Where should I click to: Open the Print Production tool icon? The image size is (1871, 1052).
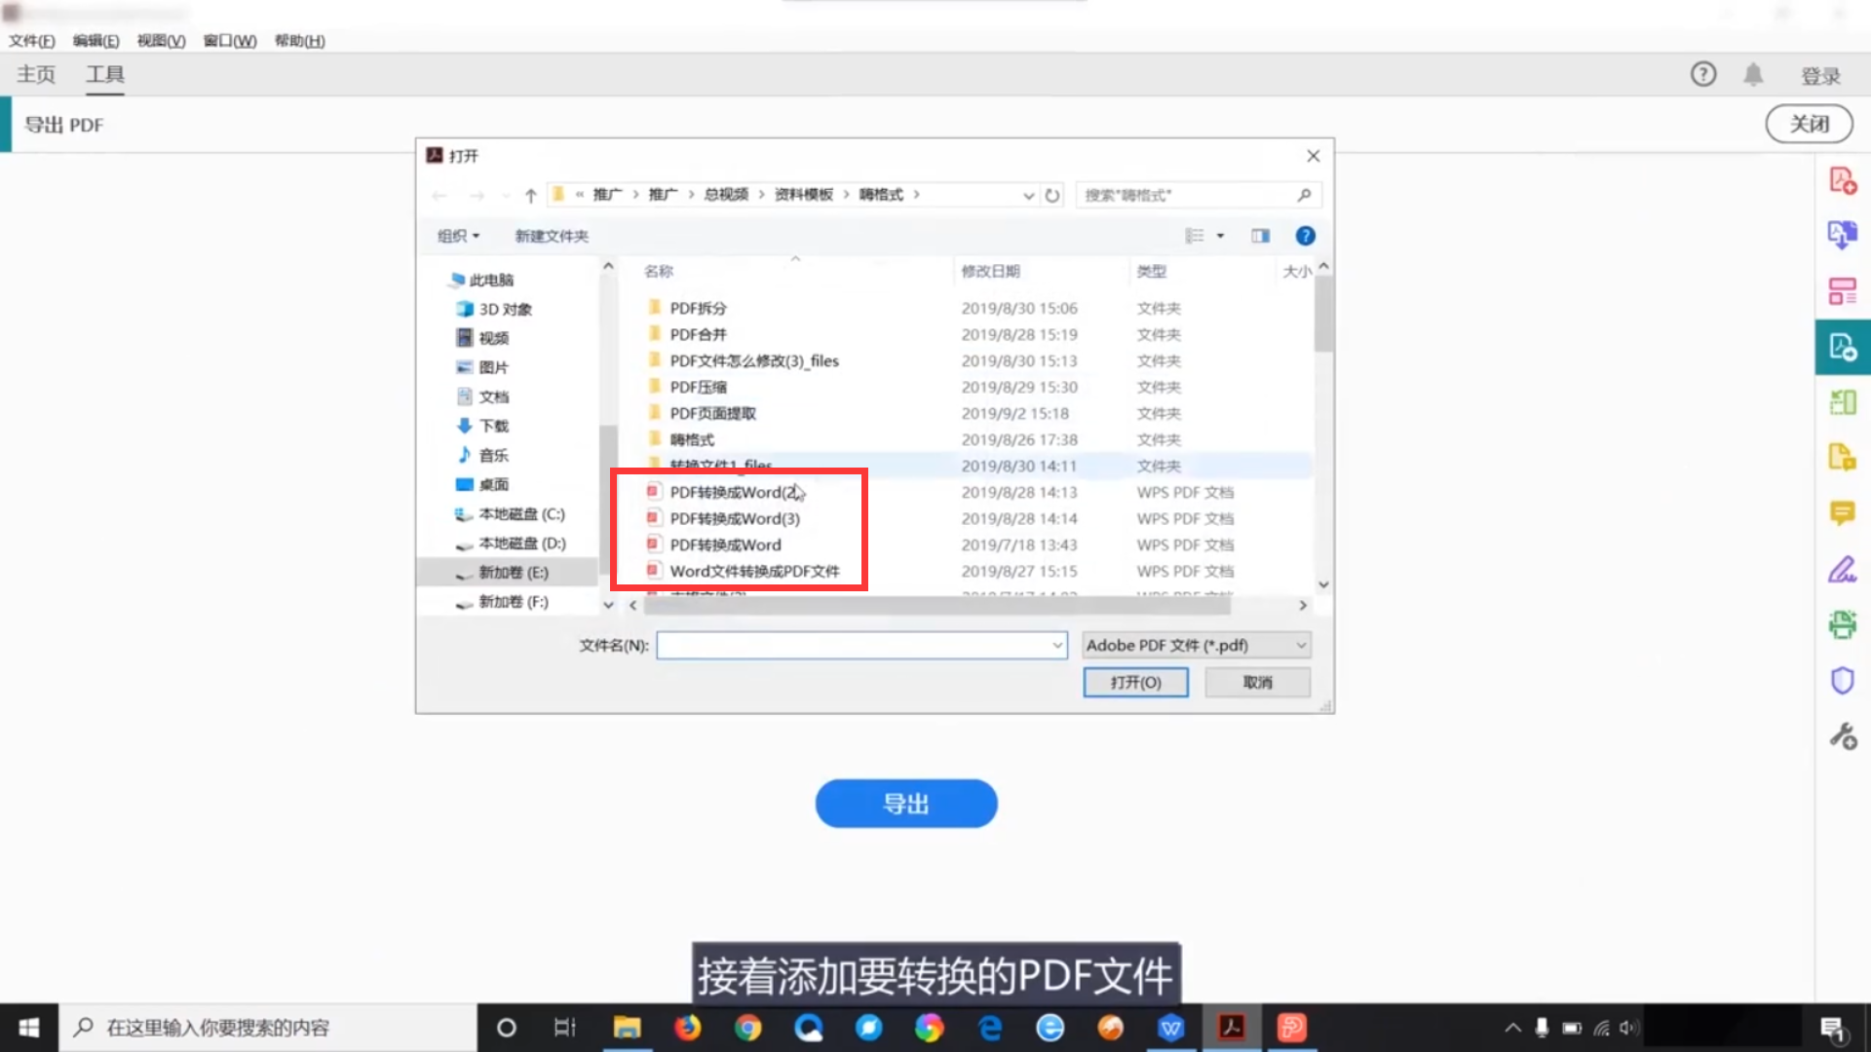click(x=1843, y=624)
